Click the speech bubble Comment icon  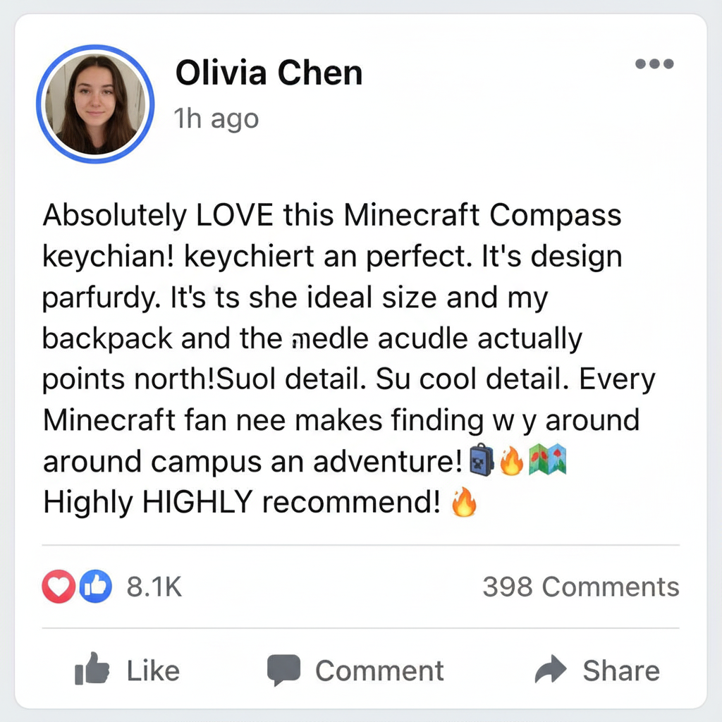[x=283, y=670]
